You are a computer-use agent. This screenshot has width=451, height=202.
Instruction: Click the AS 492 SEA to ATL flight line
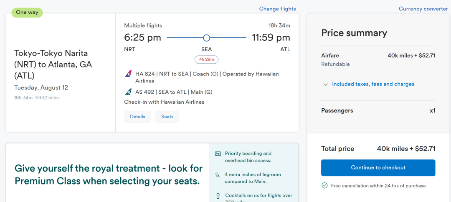[x=174, y=92]
